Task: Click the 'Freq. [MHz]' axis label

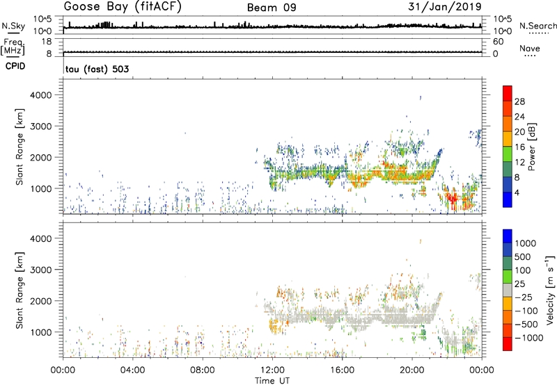Action: [x=13, y=47]
